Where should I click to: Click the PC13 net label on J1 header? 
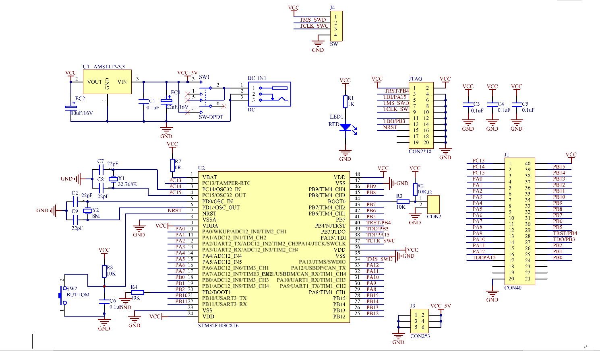click(x=478, y=160)
